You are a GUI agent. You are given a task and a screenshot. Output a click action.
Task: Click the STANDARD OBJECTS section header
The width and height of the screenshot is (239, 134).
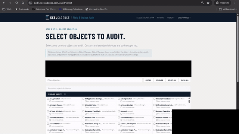tap(118, 94)
